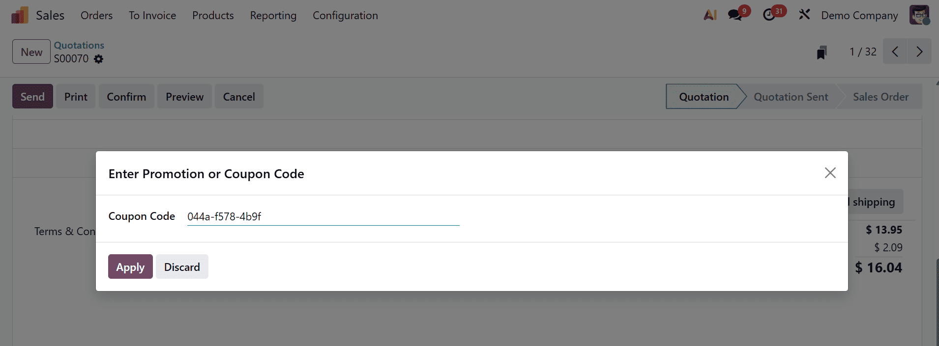Click the gear icon beside S00070
939x346 pixels.
(x=99, y=59)
